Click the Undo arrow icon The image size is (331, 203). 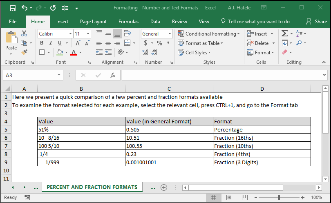[25, 8]
